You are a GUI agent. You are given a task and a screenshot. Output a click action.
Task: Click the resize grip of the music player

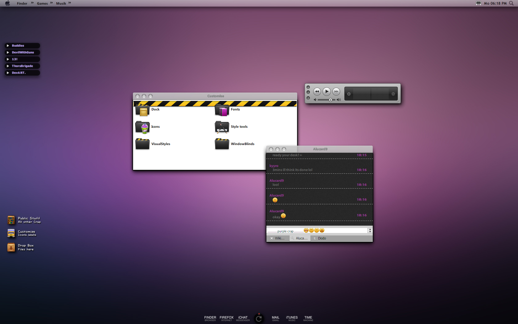coord(399,102)
